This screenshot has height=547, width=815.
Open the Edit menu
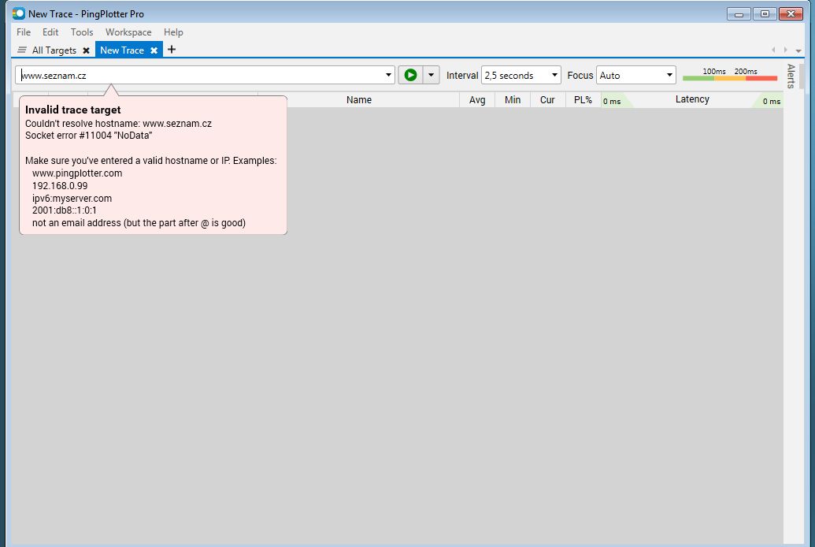[50, 32]
